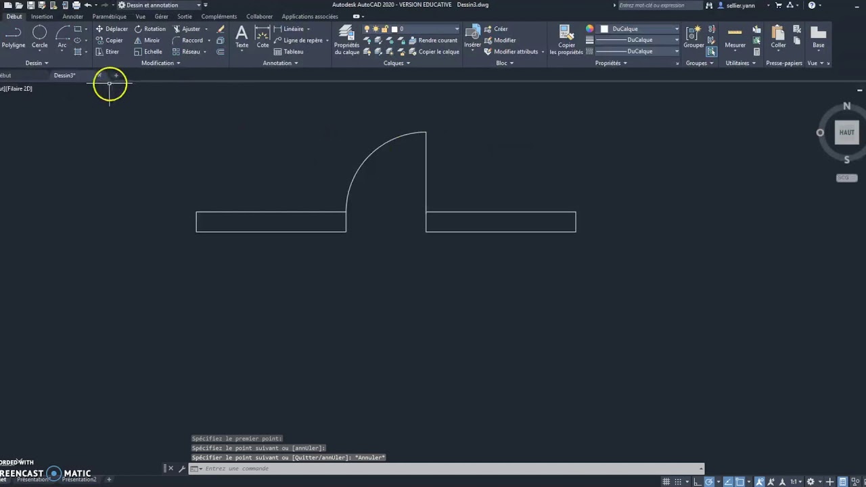Open the customization gear in status bar
Viewport: 866px width, 487px height.
pos(810,482)
